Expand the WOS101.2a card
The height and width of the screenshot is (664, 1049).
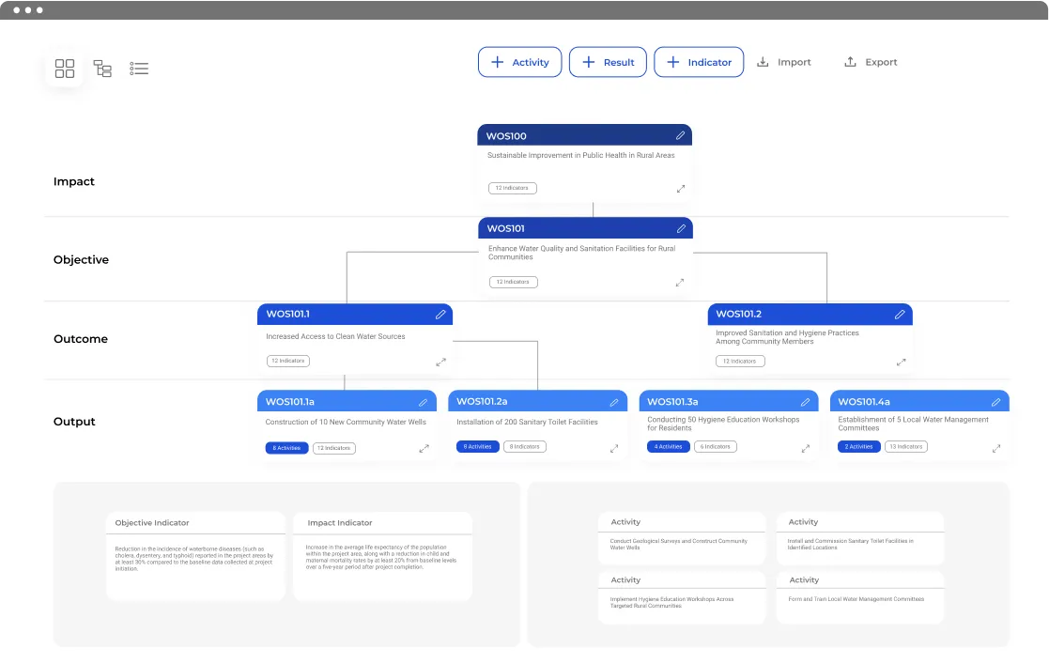614,449
